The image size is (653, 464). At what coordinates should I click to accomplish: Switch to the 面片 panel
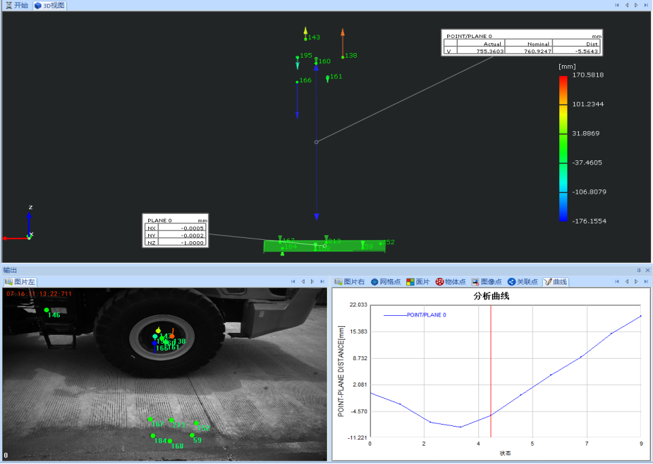419,281
